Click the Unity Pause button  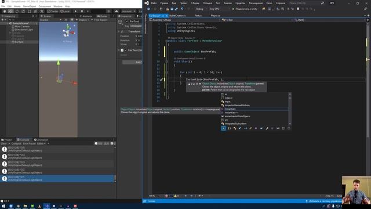[82, 11]
